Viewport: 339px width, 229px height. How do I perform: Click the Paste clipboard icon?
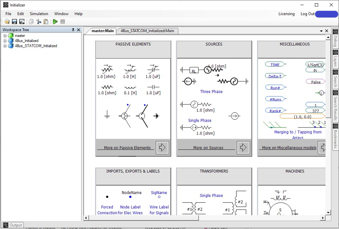[46, 22]
